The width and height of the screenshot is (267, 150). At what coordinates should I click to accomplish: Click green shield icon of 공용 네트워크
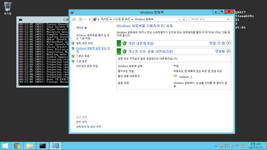pyautogui.click(x=124, y=51)
